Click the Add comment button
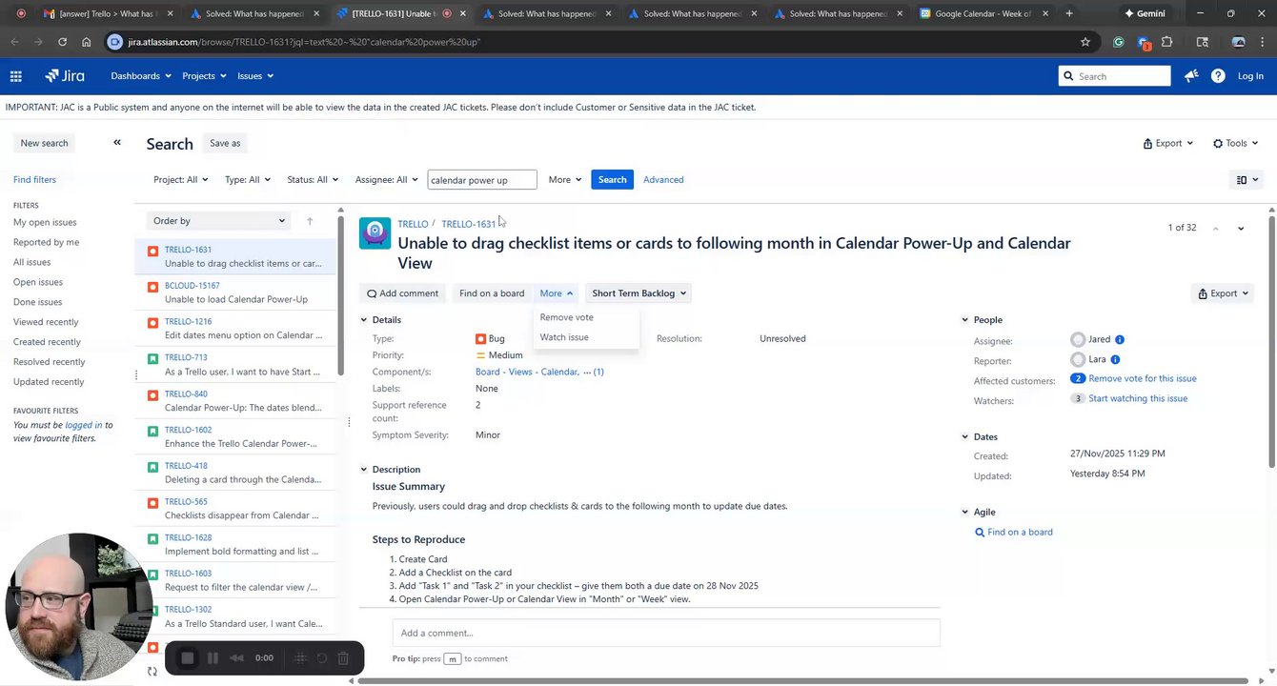 [402, 293]
